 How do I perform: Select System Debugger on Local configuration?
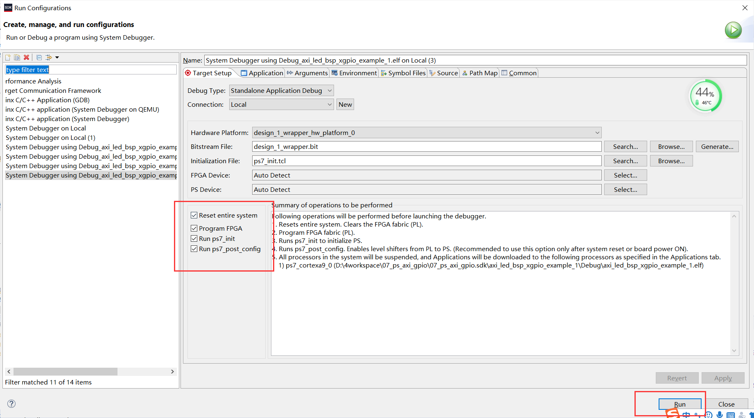46,128
